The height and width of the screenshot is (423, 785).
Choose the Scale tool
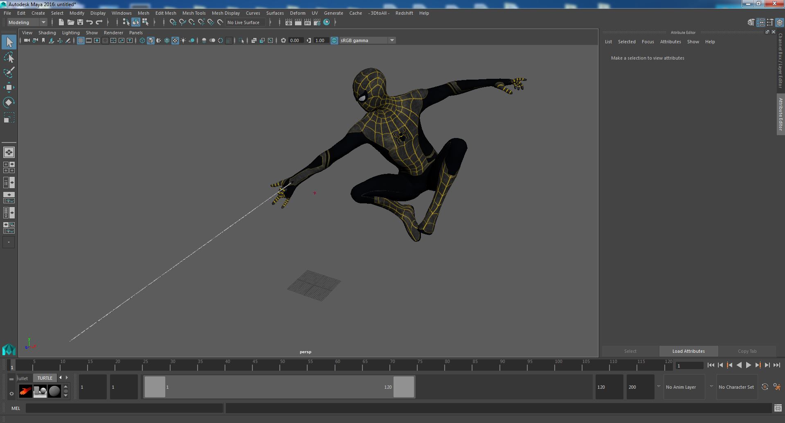coord(9,118)
